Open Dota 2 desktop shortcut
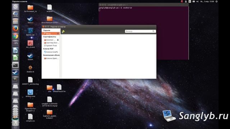The height and width of the screenshot is (129, 230). (x=30, y=20)
